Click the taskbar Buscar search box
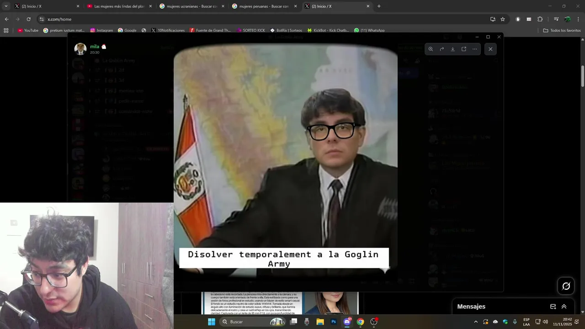This screenshot has width=585, height=329. (x=253, y=322)
